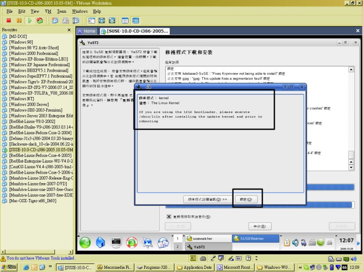This screenshot has width=363, height=272.
Task: Click the blue download progress bar
Action: click(330, 187)
